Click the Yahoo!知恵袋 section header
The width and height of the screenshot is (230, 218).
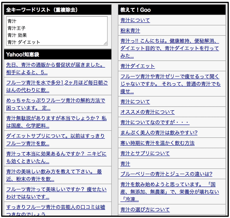(58, 54)
